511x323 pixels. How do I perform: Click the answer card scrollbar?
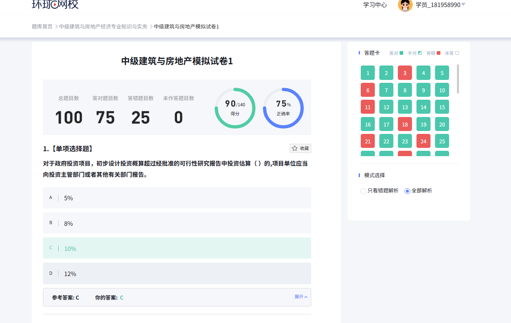[x=458, y=79]
